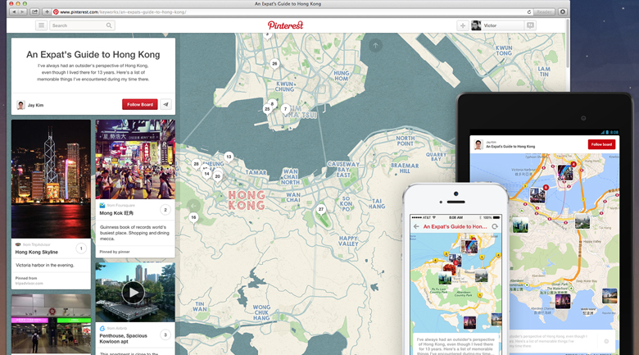This screenshot has width=639, height=355.
Task: Click pin number badge 2 on Mong Kok card
Action: pos(165,210)
